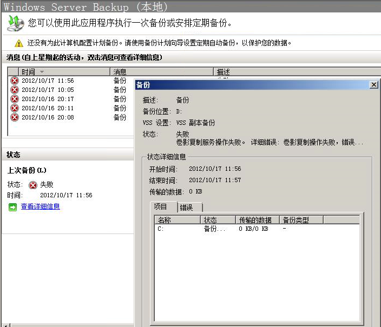Select the 项目 tab

(x=163, y=207)
